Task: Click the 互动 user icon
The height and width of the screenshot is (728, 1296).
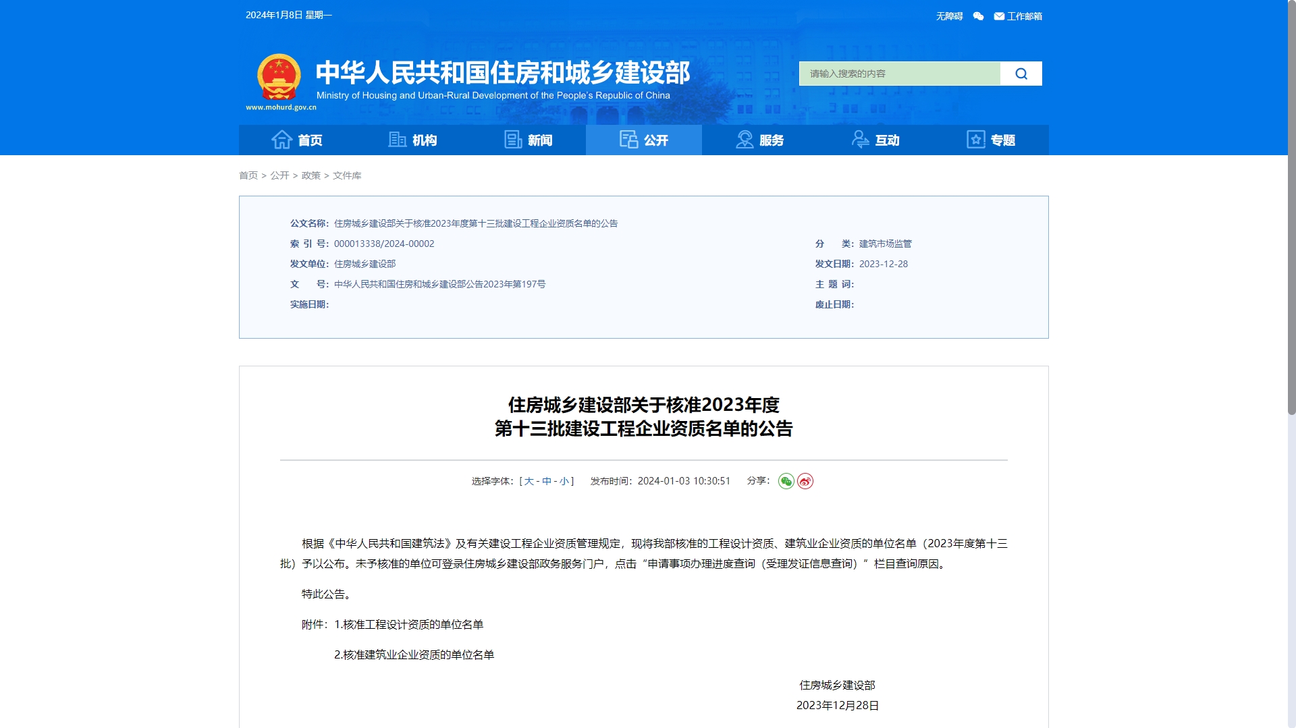Action: pyautogui.click(x=860, y=140)
